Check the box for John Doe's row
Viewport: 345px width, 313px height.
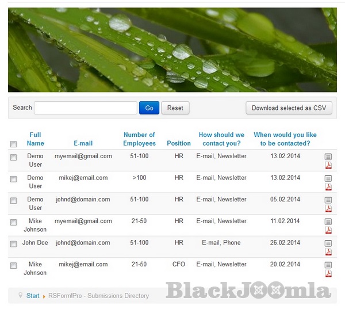[14, 244]
